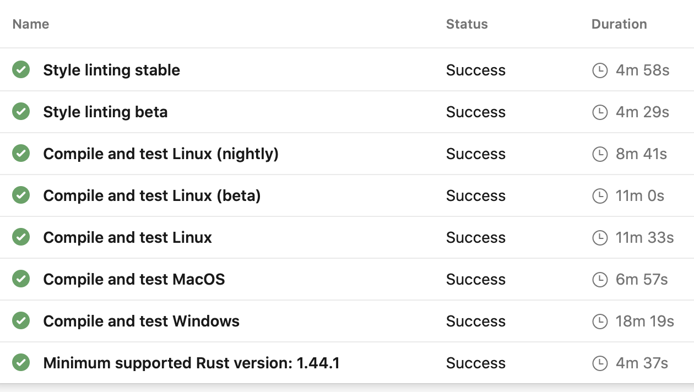
Task: Open the Style linting beta job
Action: click(106, 112)
